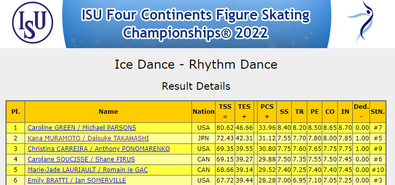Click the JPN nation cell
This screenshot has width=395, height=185.
click(x=204, y=138)
